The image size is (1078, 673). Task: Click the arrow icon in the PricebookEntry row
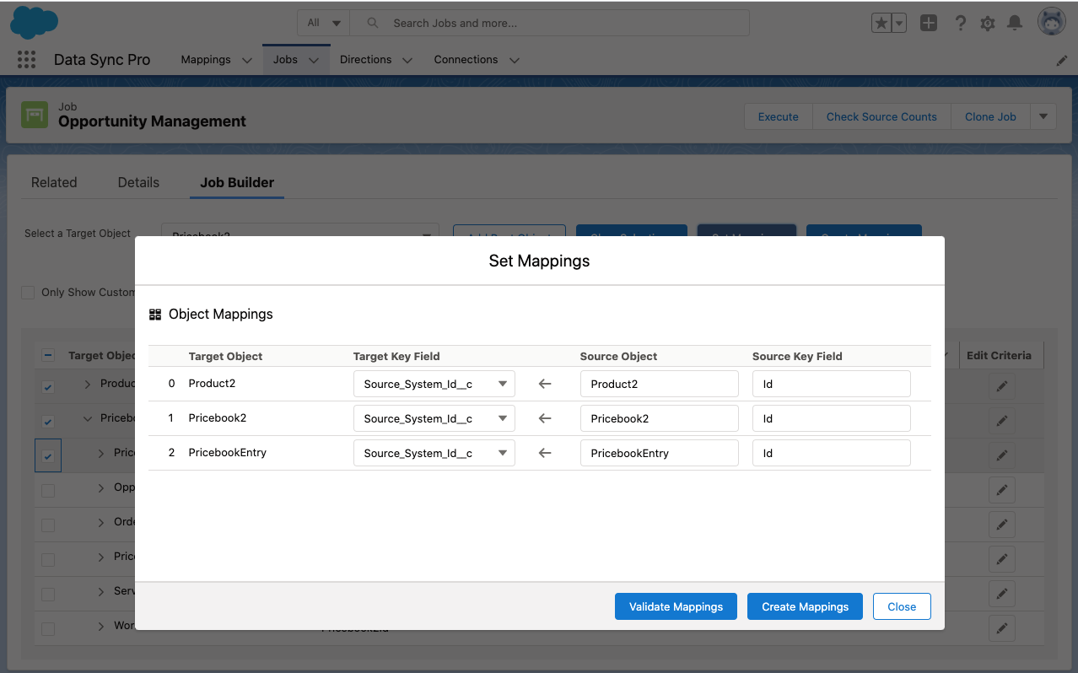click(545, 453)
